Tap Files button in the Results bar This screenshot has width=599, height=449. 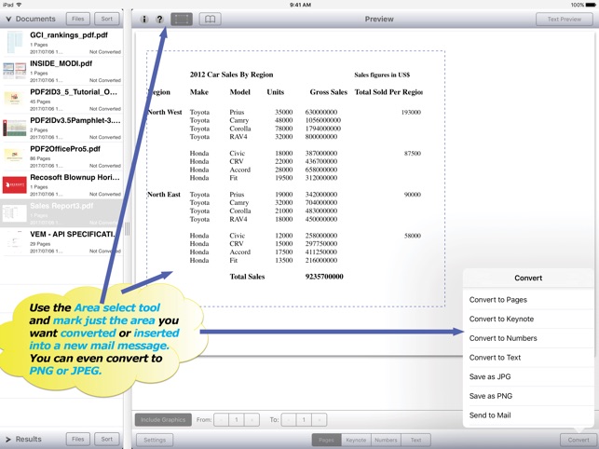tap(78, 440)
